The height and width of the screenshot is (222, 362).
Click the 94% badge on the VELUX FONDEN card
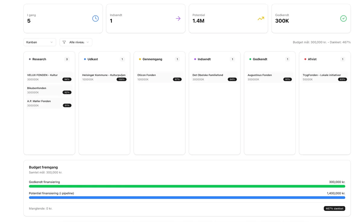click(x=67, y=79)
